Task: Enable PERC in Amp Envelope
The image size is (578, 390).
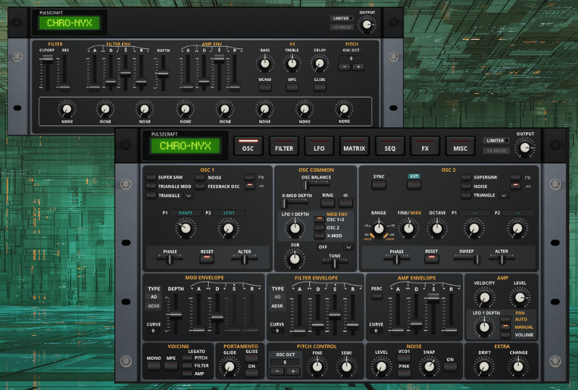Action: click(x=376, y=295)
